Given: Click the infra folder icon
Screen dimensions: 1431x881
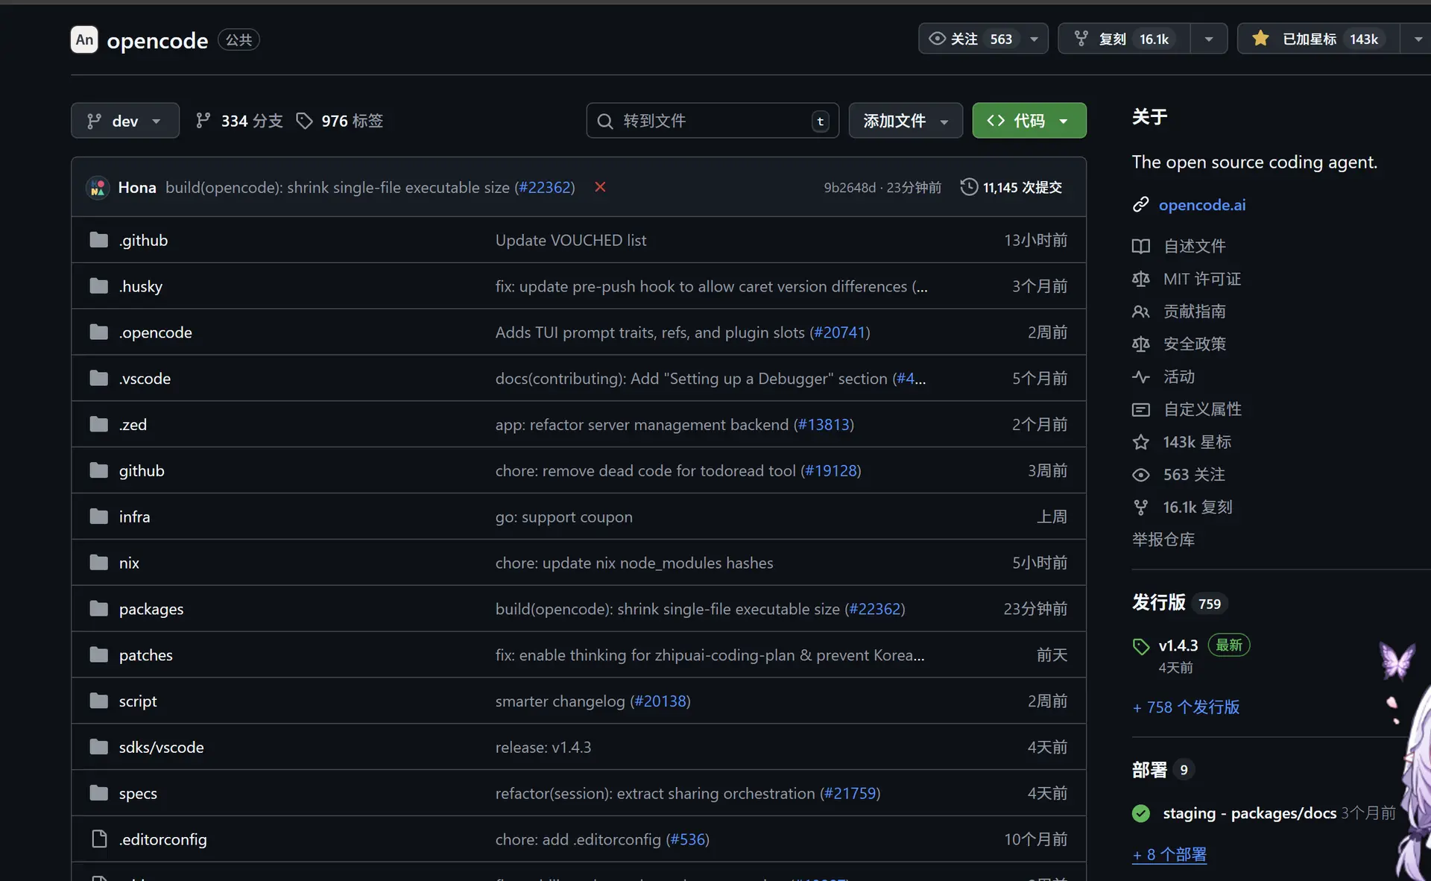Looking at the screenshot, I should 99,517.
